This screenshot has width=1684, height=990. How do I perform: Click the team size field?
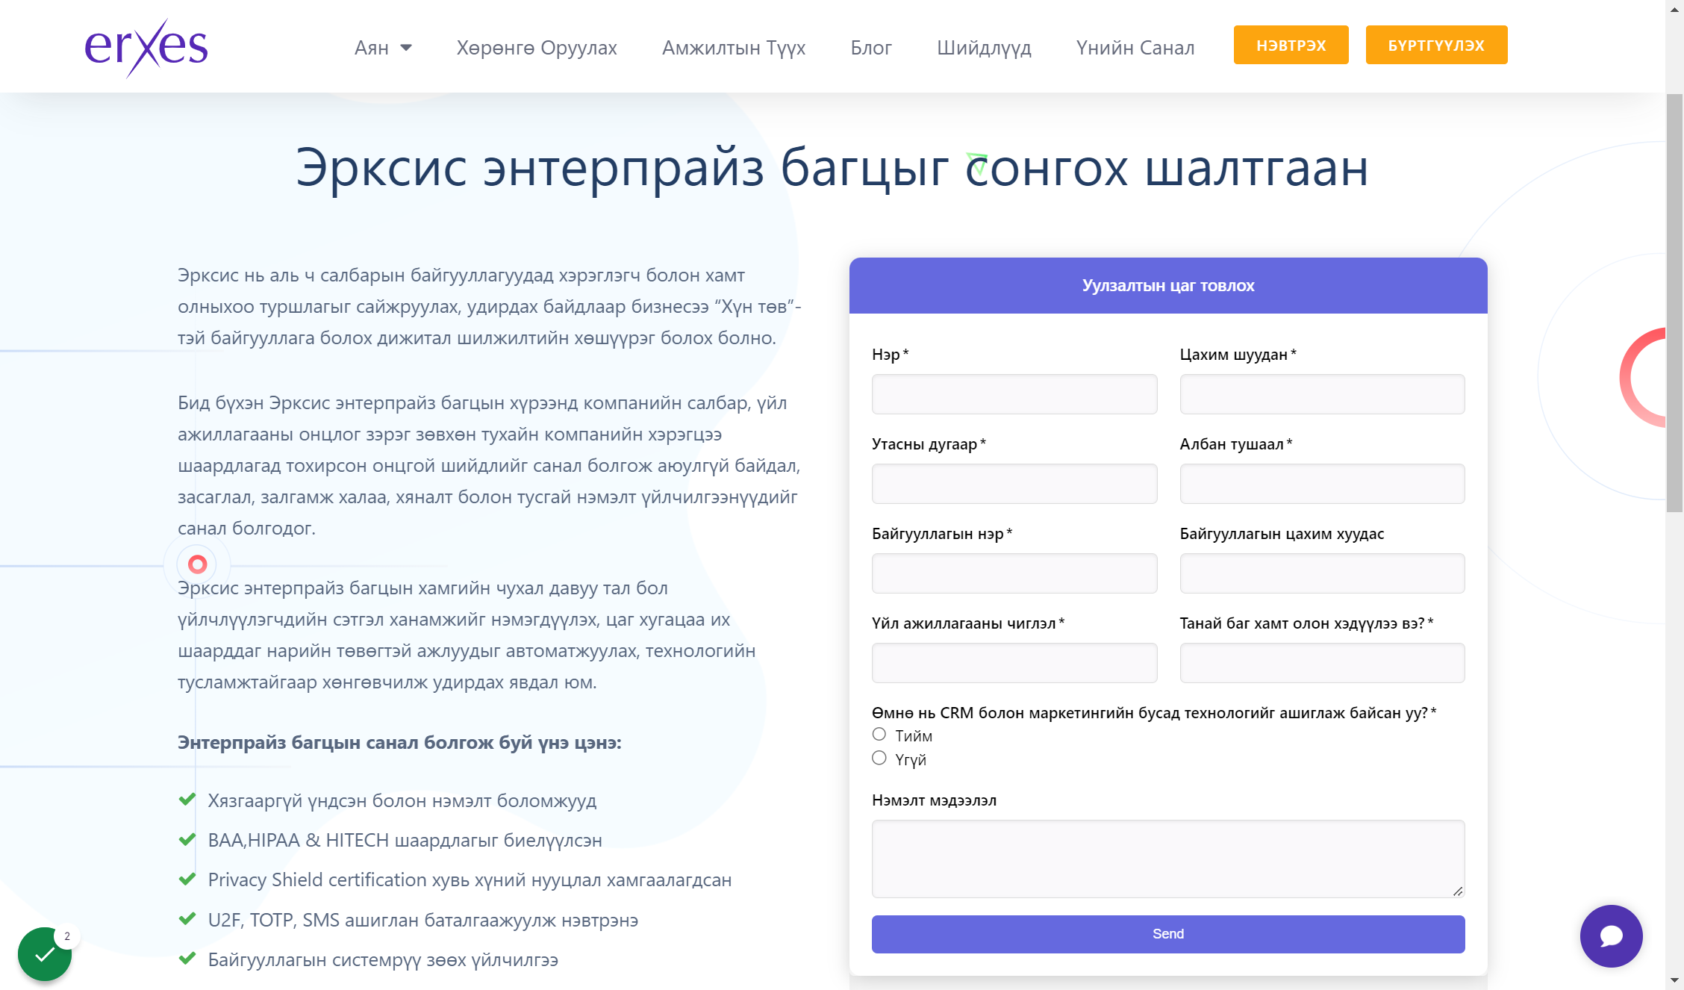[1322, 663]
